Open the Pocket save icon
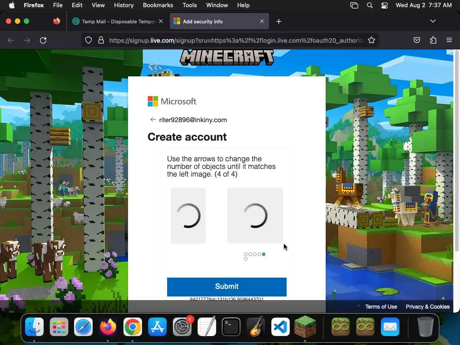 (x=416, y=40)
